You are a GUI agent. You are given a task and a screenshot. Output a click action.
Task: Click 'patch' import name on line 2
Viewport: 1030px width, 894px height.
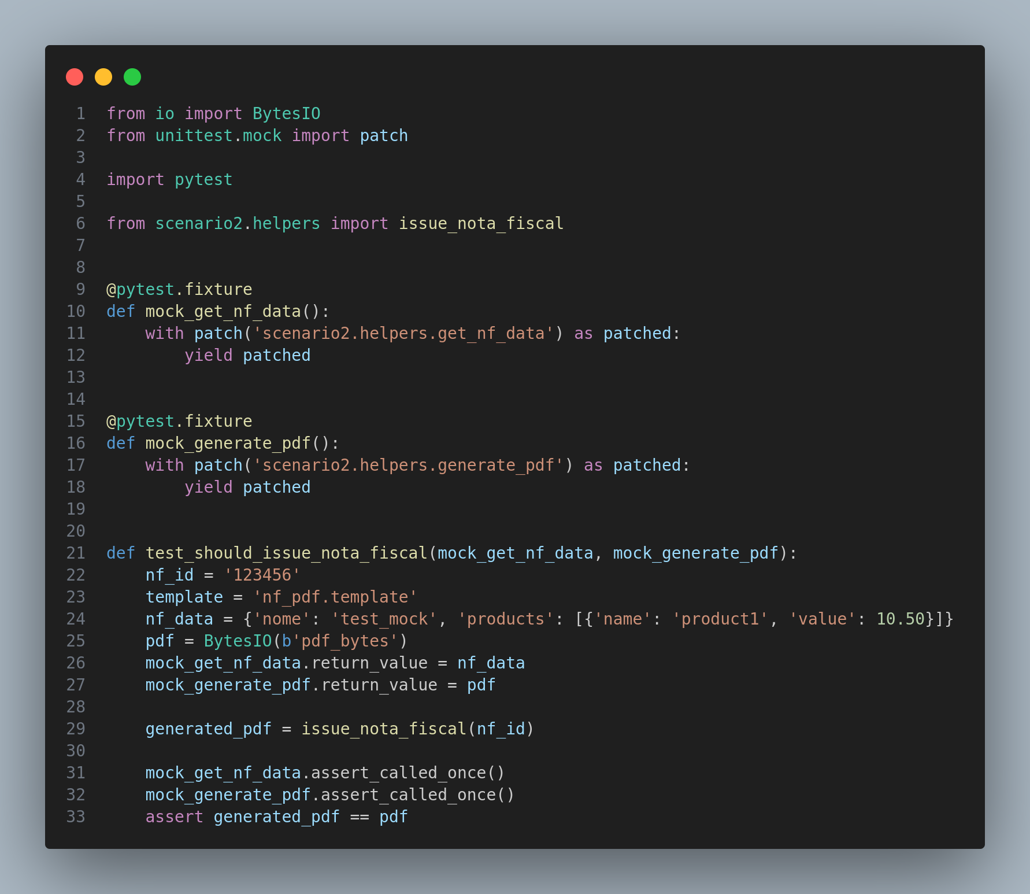coord(384,135)
